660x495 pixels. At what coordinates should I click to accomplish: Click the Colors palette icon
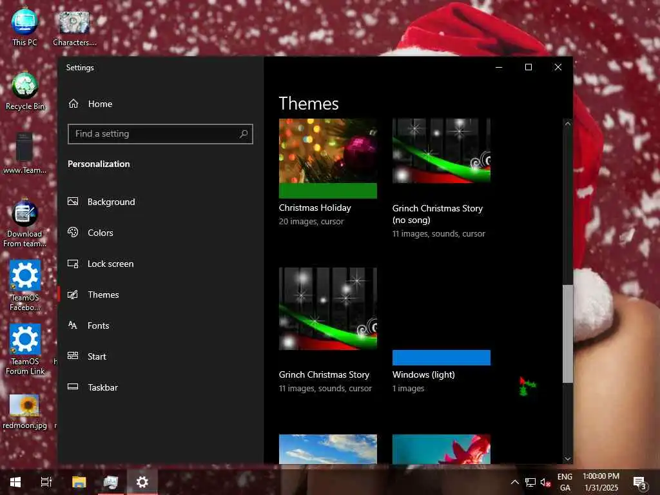[x=73, y=232]
